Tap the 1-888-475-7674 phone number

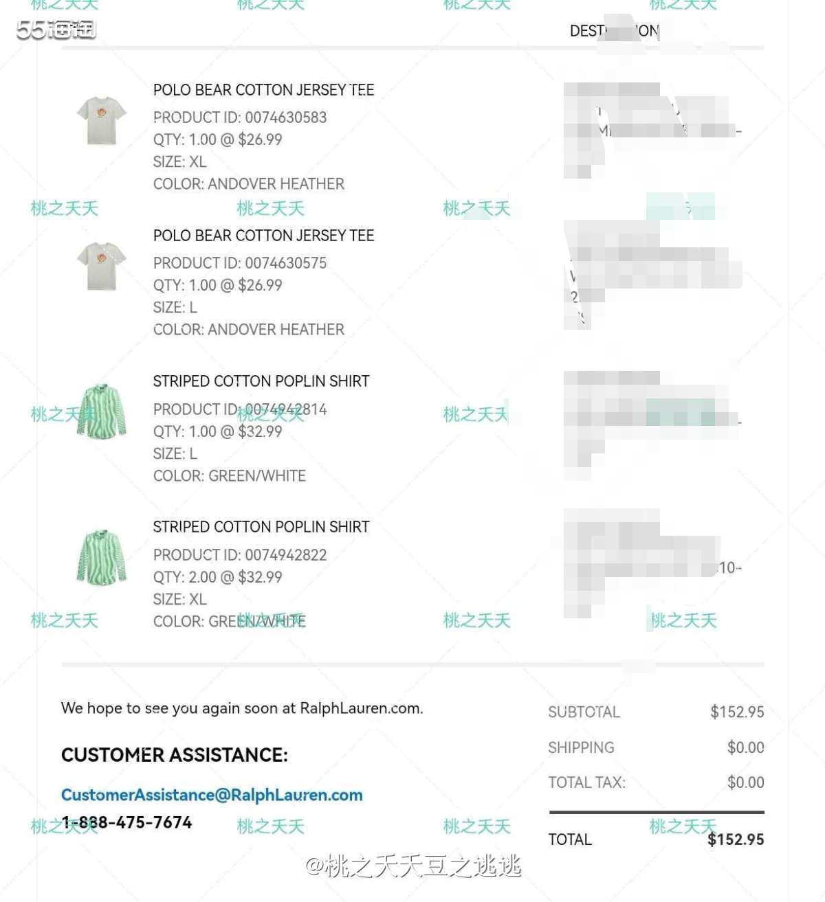coord(126,822)
